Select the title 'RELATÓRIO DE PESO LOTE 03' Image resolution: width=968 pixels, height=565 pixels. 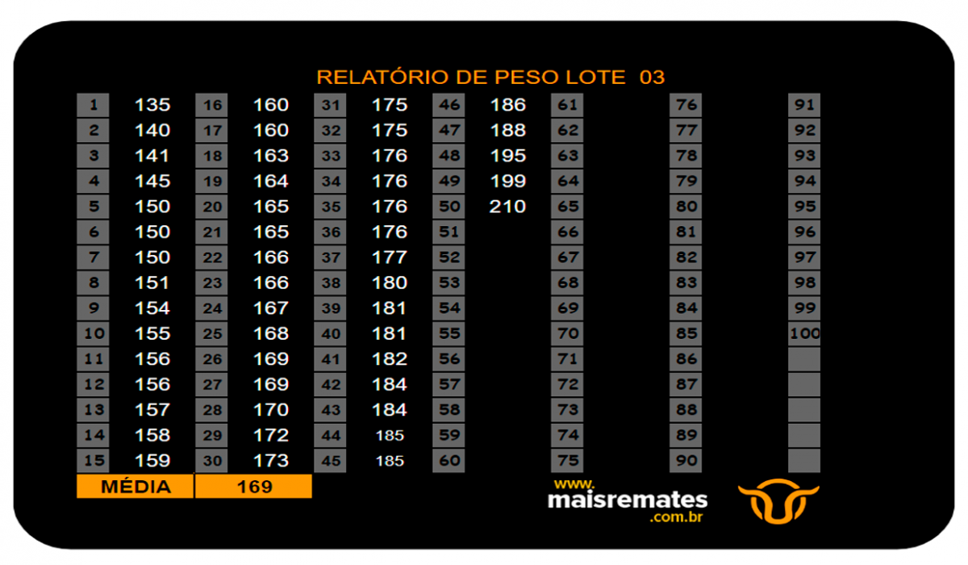pos(490,77)
